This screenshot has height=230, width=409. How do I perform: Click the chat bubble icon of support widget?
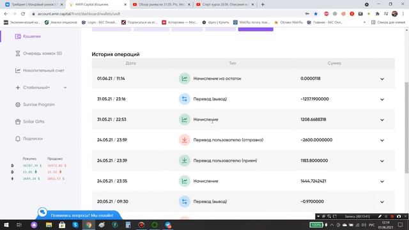pyautogui.click(x=42, y=212)
